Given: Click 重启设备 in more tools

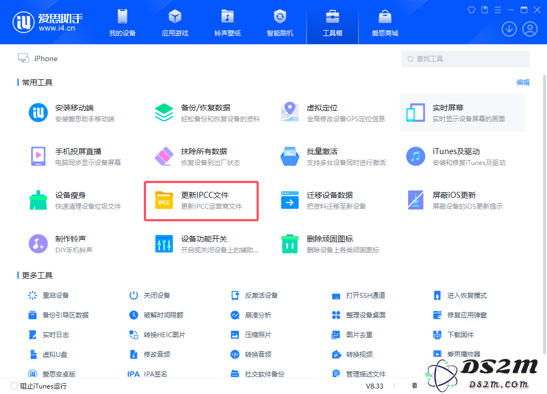Looking at the screenshot, I should [49, 296].
